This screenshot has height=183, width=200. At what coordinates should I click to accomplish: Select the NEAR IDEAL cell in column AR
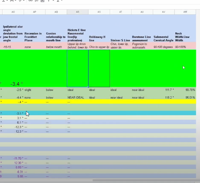[x=78, y=98]
